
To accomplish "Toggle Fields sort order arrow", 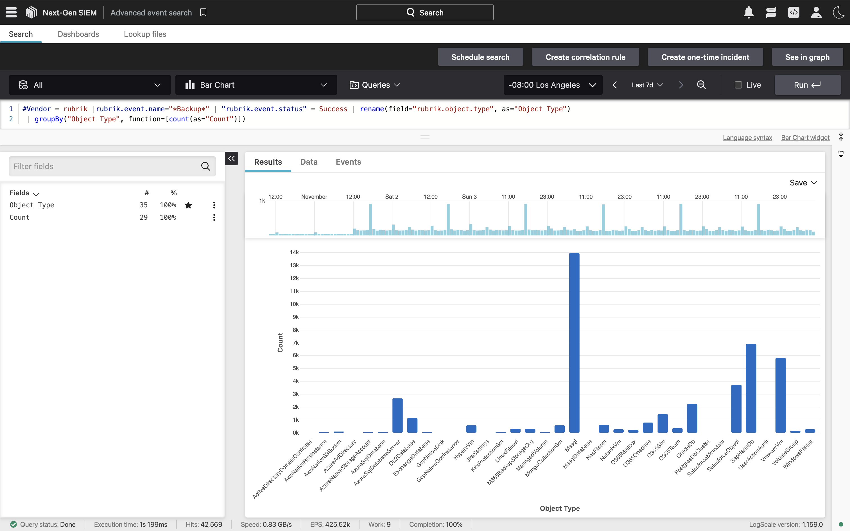I will click(36, 193).
